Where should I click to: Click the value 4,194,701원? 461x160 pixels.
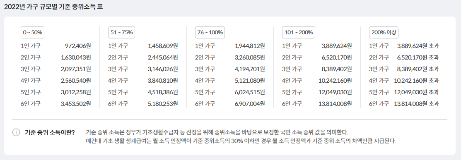pos(250,69)
